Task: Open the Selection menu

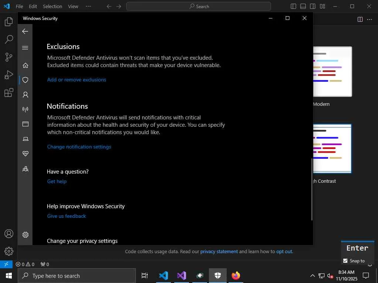Action: (52, 7)
